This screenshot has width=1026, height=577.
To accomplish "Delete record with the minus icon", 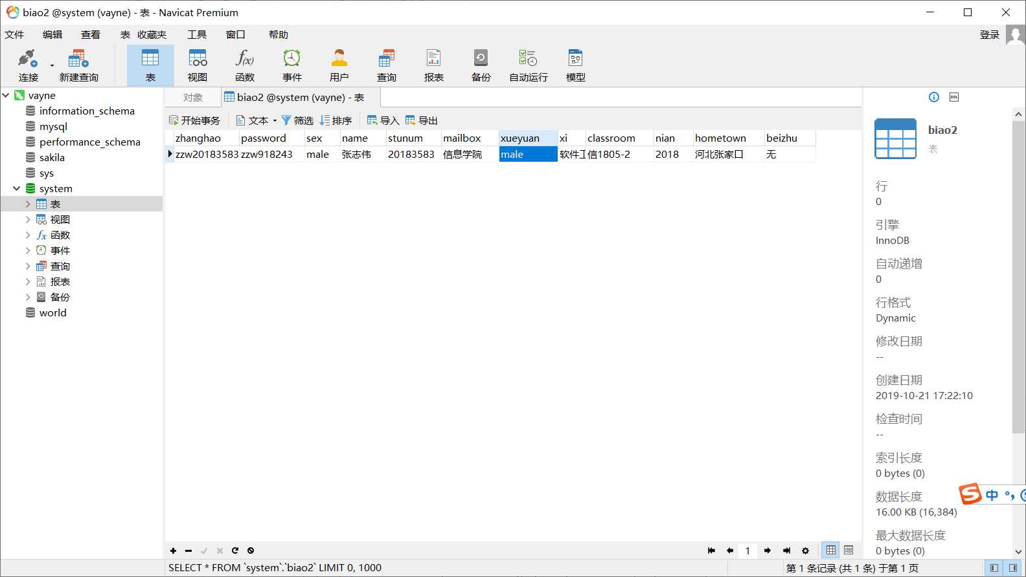I will click(x=188, y=550).
